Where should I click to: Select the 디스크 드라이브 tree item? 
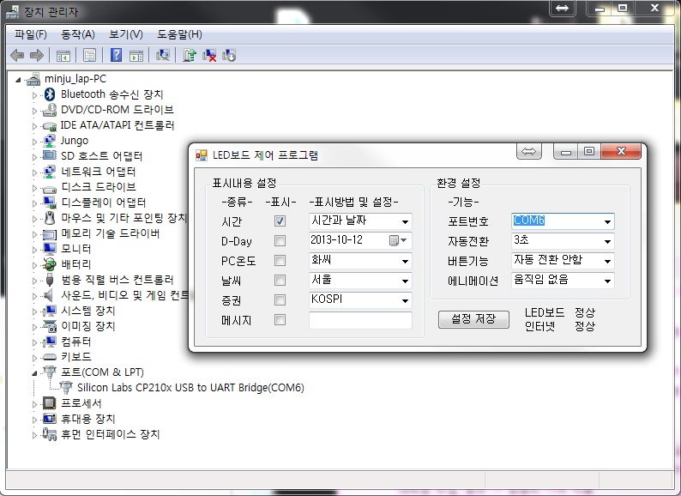coord(98,187)
